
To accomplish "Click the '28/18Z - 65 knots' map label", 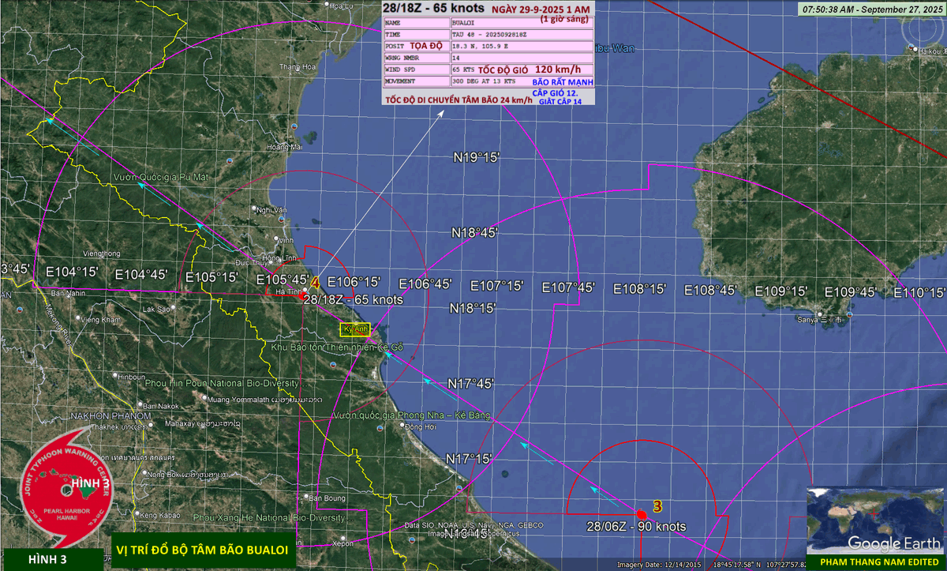I will coord(353,300).
